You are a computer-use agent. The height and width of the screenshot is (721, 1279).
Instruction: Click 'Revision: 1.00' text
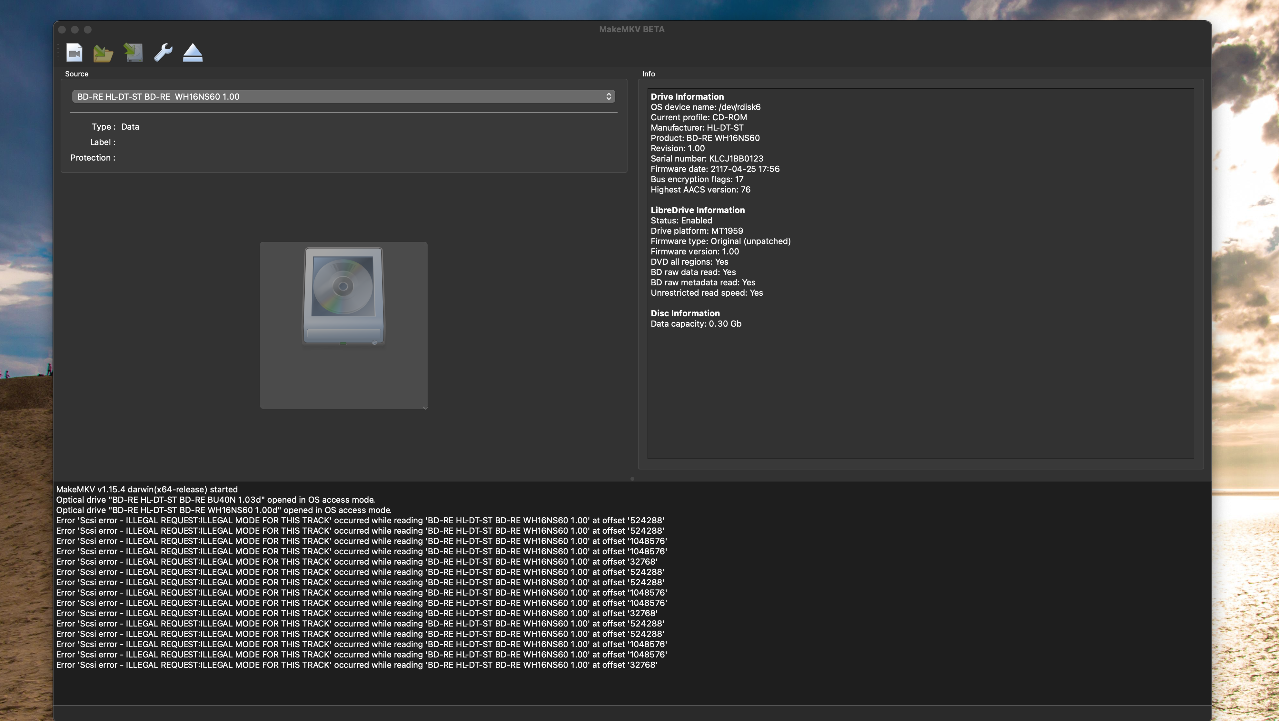(x=678, y=148)
